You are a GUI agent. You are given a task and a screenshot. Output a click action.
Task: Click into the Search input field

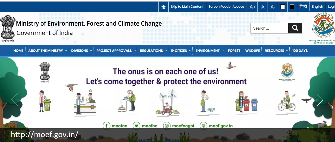tap(269, 28)
